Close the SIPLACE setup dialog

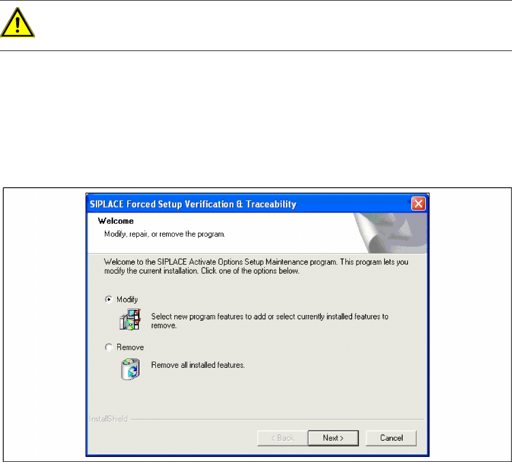tap(418, 204)
